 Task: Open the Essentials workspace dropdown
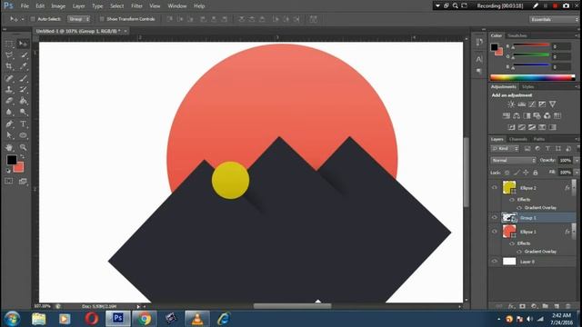click(x=554, y=19)
